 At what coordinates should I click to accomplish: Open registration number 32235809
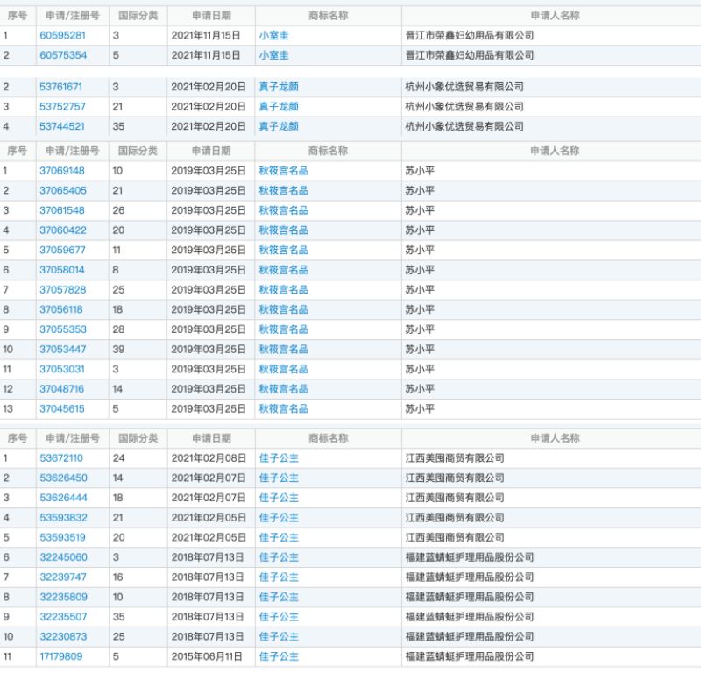point(63,597)
